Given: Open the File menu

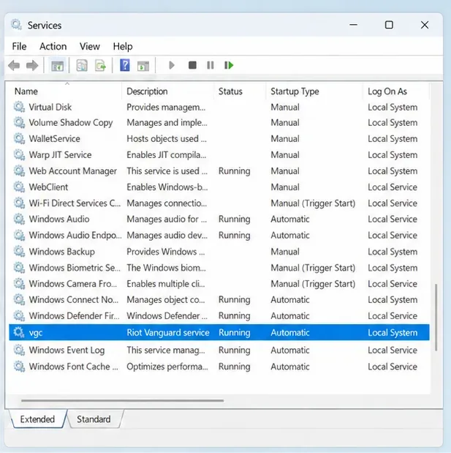Looking at the screenshot, I should tap(19, 46).
